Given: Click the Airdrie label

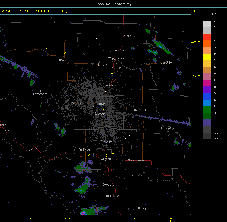Looking at the screenshot, I should (106, 142).
